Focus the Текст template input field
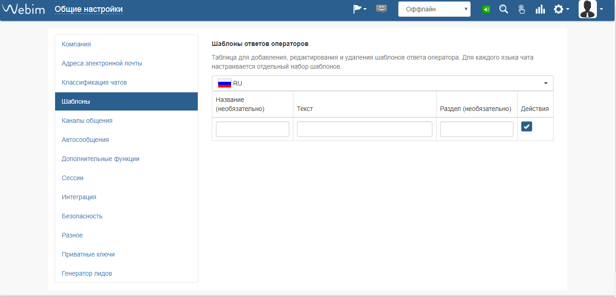The width and height of the screenshot is (616, 297). (x=364, y=129)
